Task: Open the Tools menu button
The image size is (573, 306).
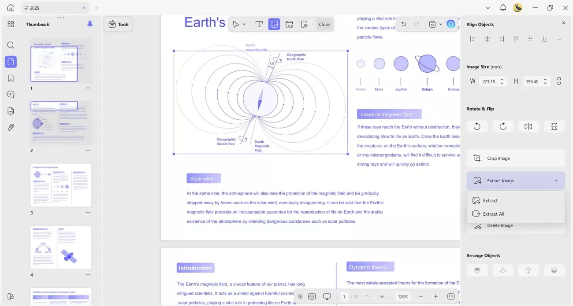Action: click(x=118, y=24)
